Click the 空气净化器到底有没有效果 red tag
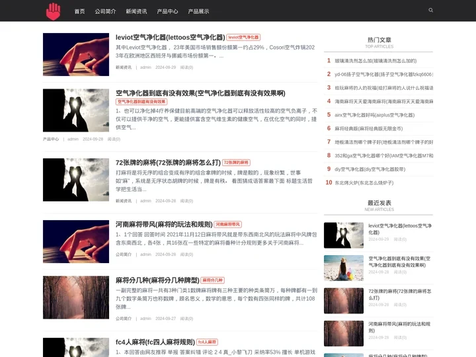Screen dimensions: 476x357 (141, 102)
